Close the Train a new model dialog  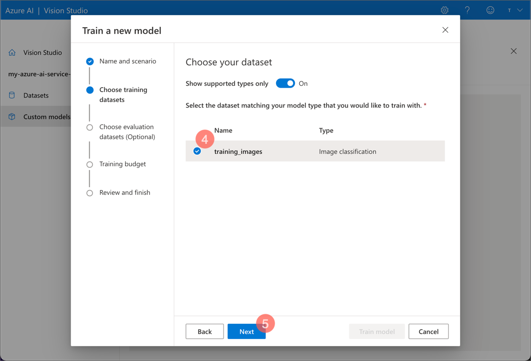445,30
